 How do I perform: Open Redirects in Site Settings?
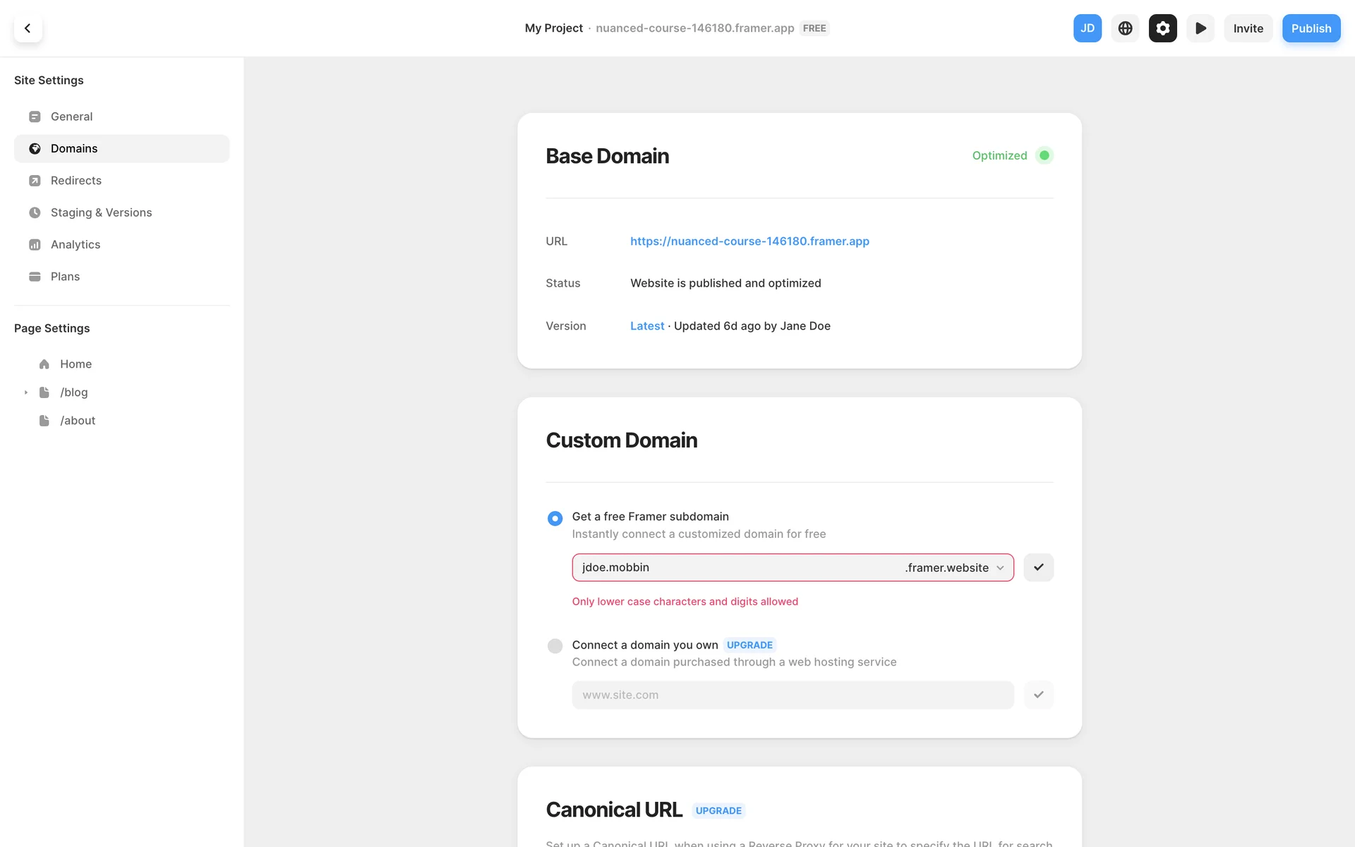pos(76,181)
